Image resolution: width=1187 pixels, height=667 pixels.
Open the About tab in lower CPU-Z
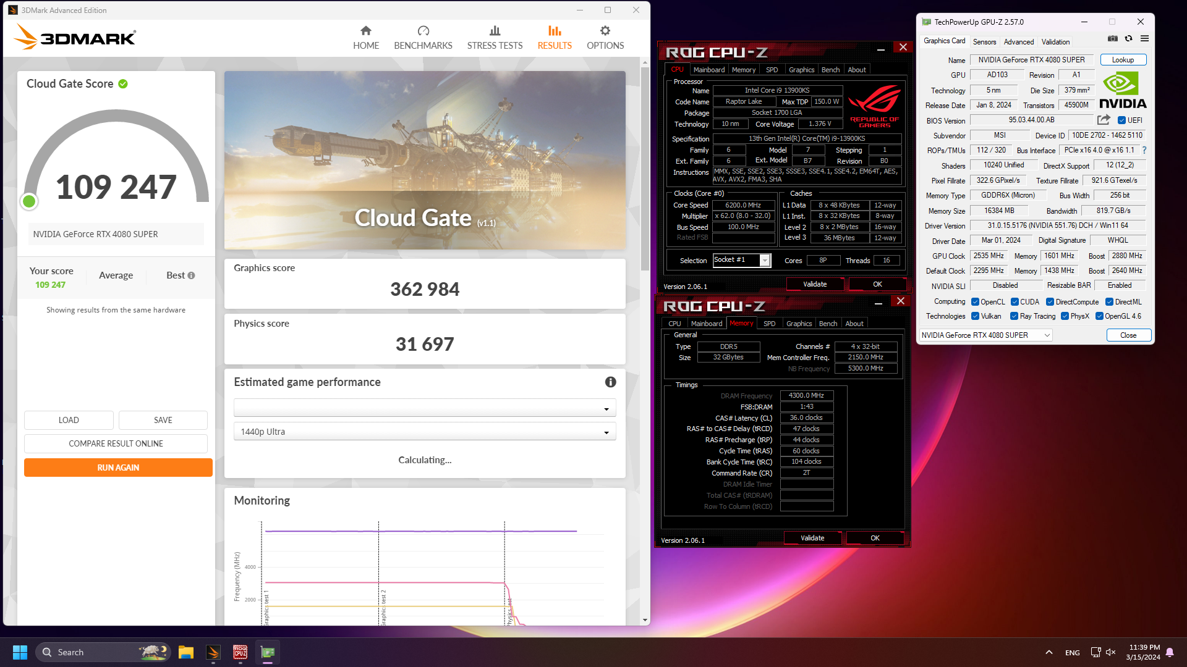[x=854, y=324]
